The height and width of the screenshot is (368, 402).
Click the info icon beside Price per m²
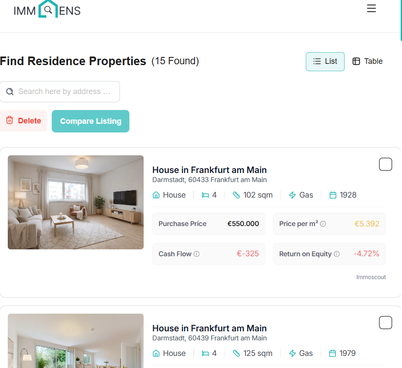(323, 224)
